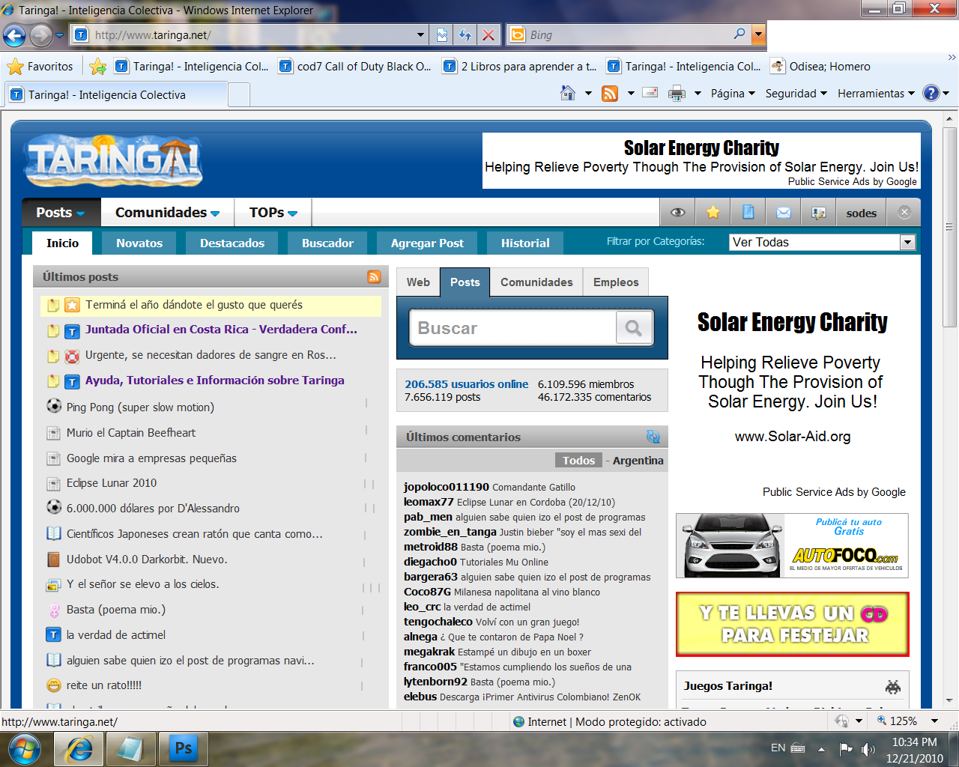Open the search provider dropdown arrow
This screenshot has height=767, width=959.
(x=758, y=34)
